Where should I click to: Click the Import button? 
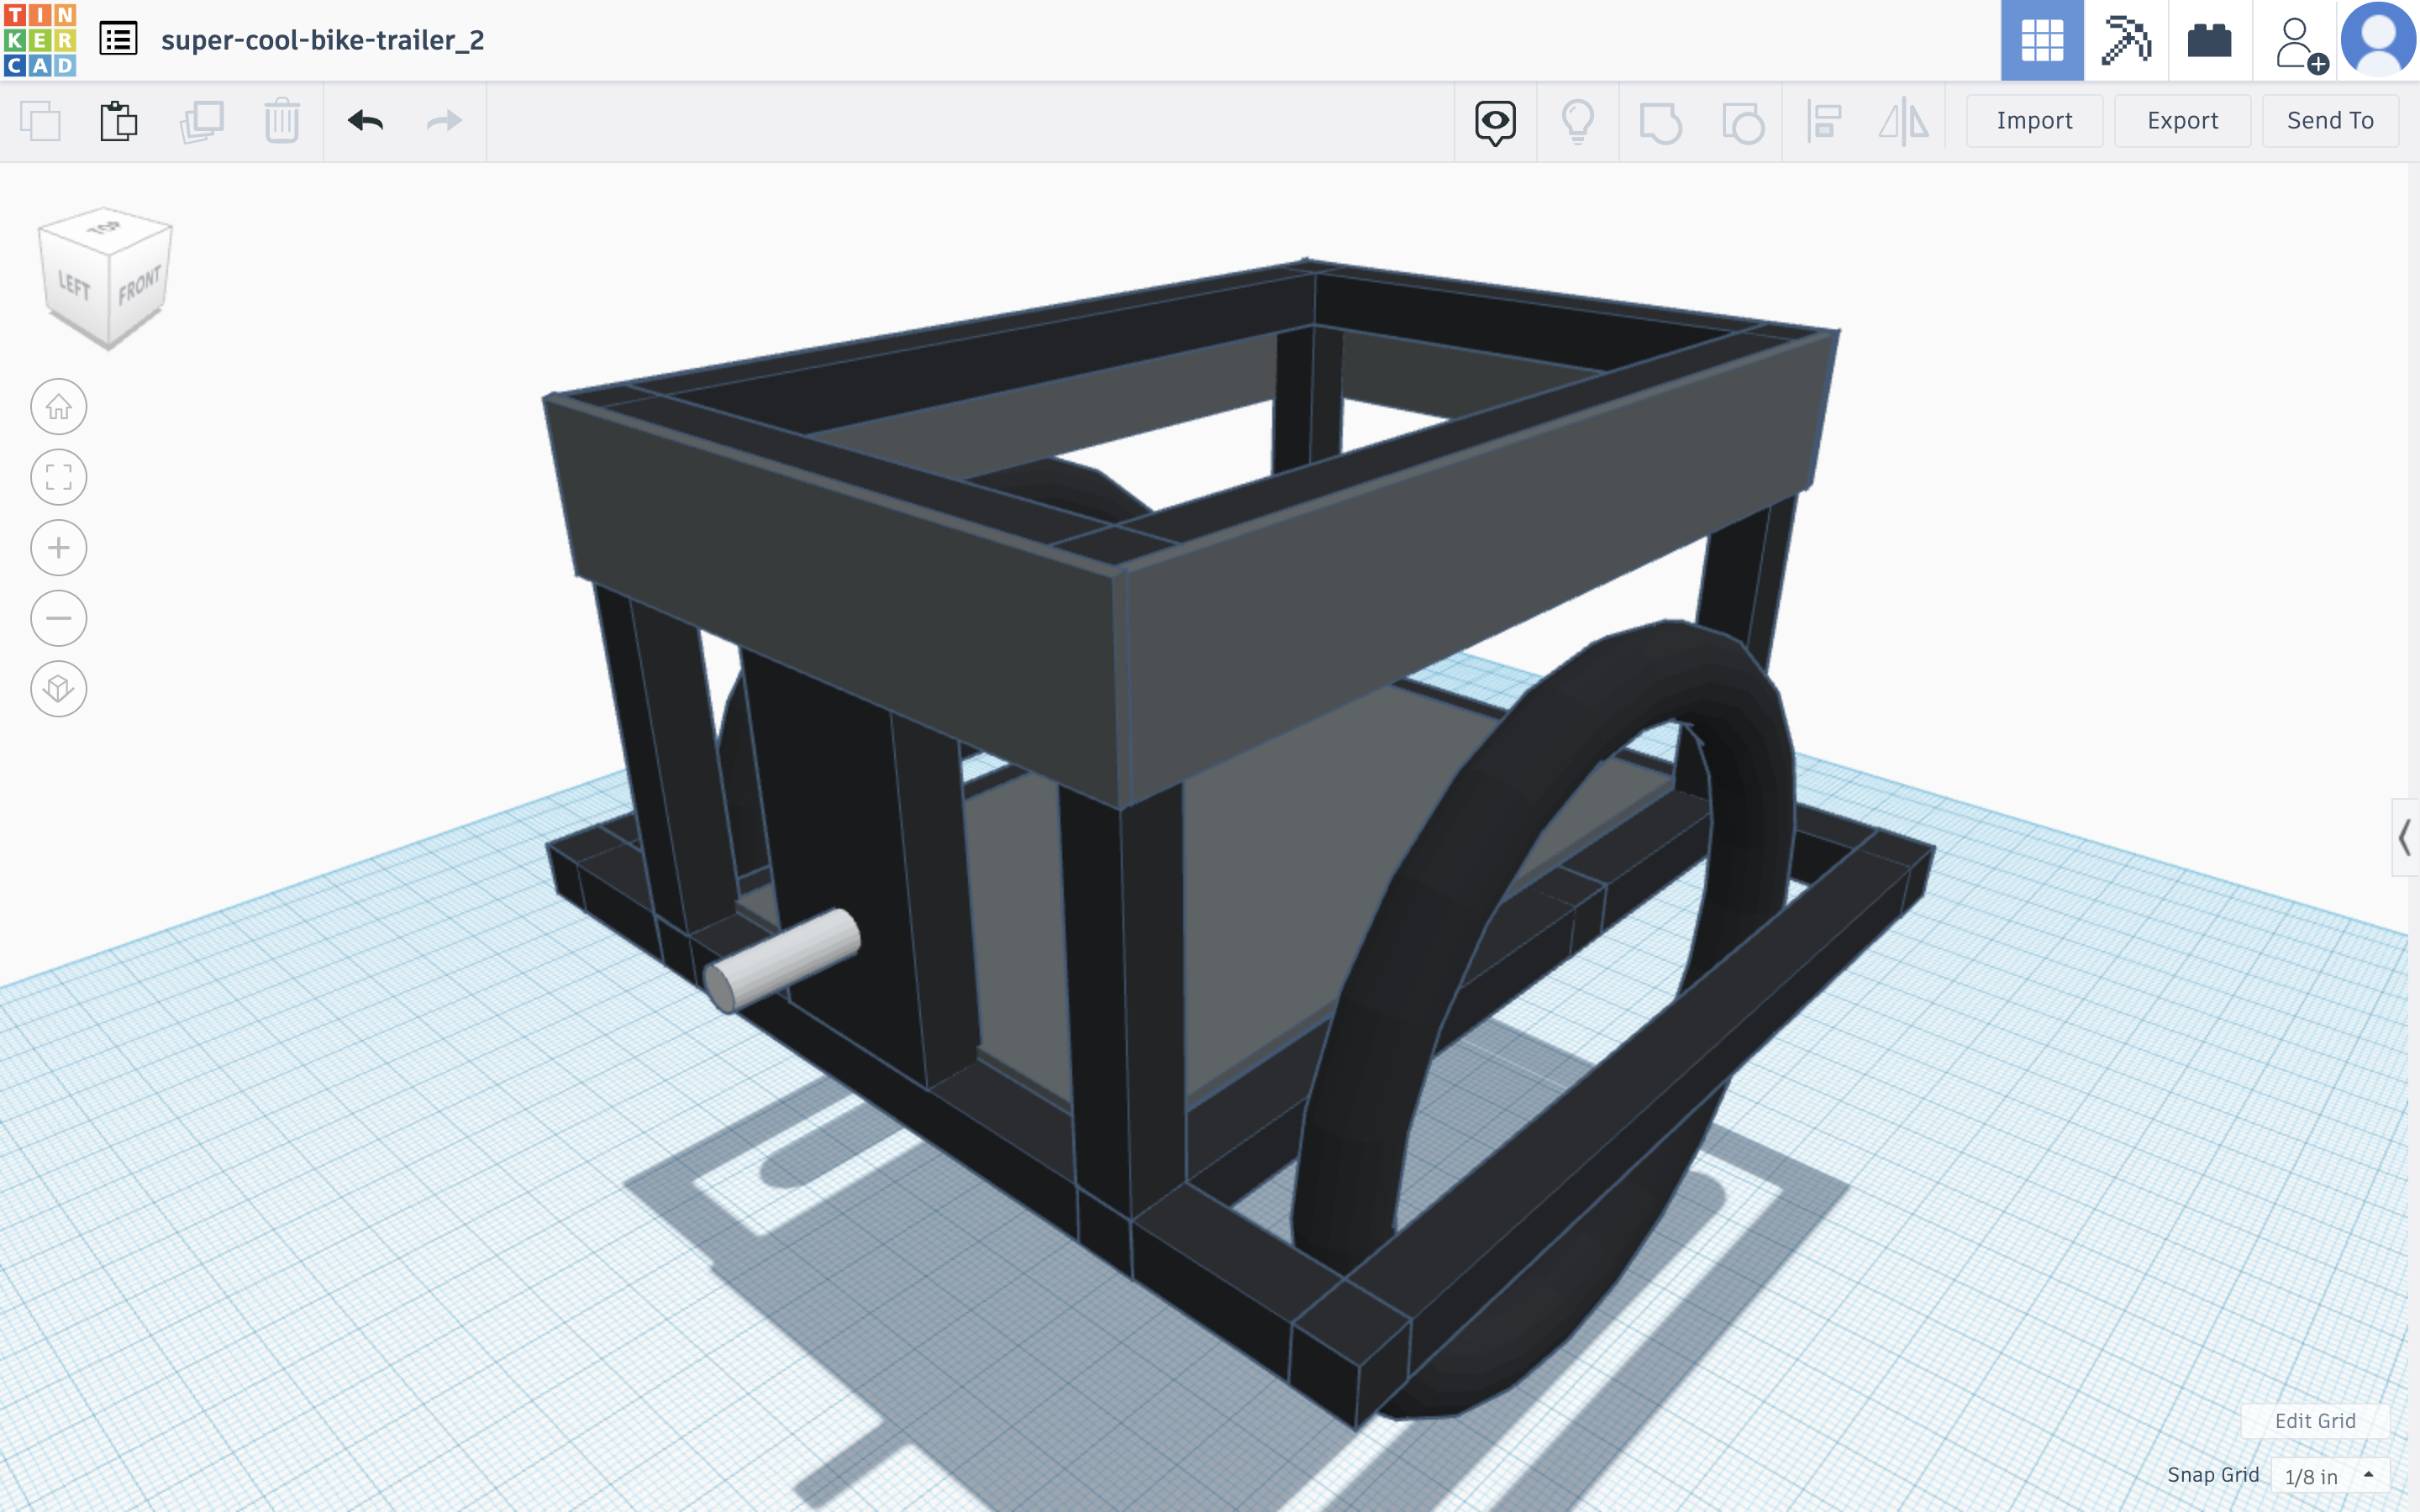pos(2034,121)
